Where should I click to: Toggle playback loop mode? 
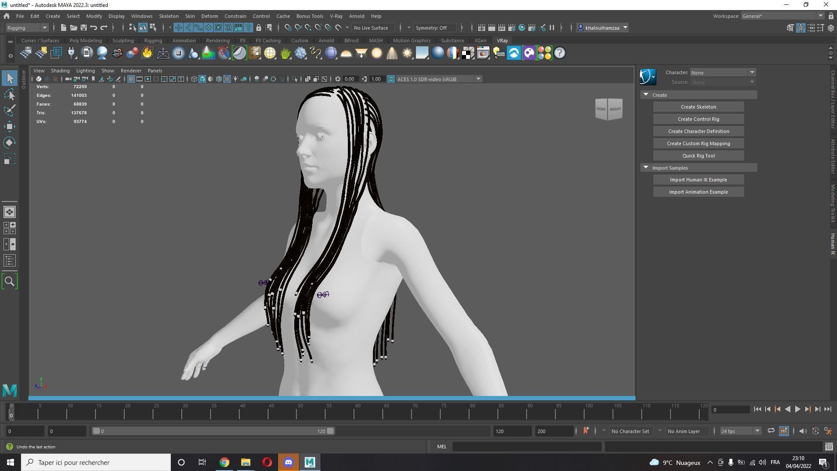tap(771, 431)
